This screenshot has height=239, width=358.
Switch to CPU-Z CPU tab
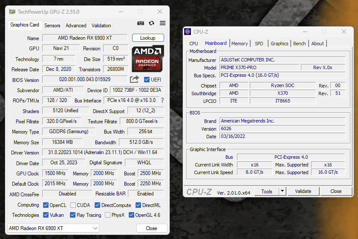click(x=193, y=44)
